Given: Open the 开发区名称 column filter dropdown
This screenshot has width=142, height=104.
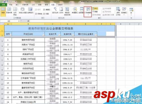Looking at the screenshot, I should coord(43,35).
